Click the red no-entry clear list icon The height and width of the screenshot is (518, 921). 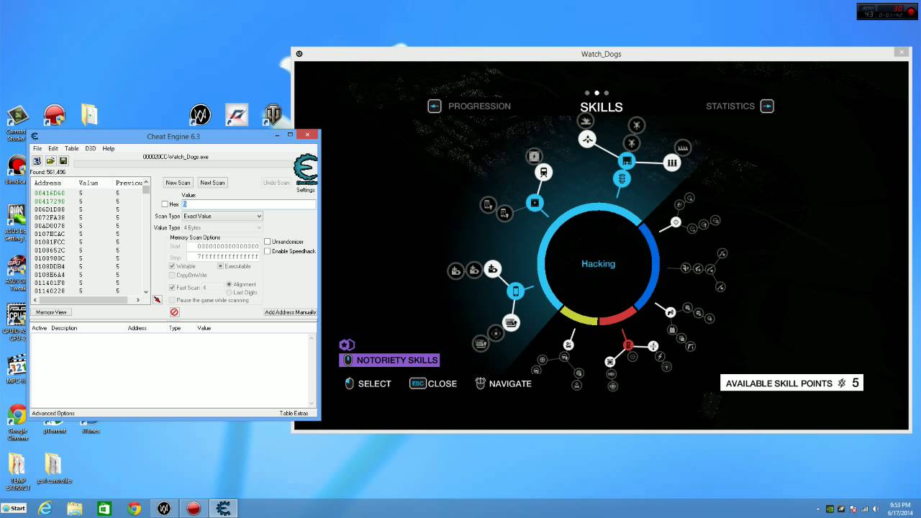click(x=174, y=312)
